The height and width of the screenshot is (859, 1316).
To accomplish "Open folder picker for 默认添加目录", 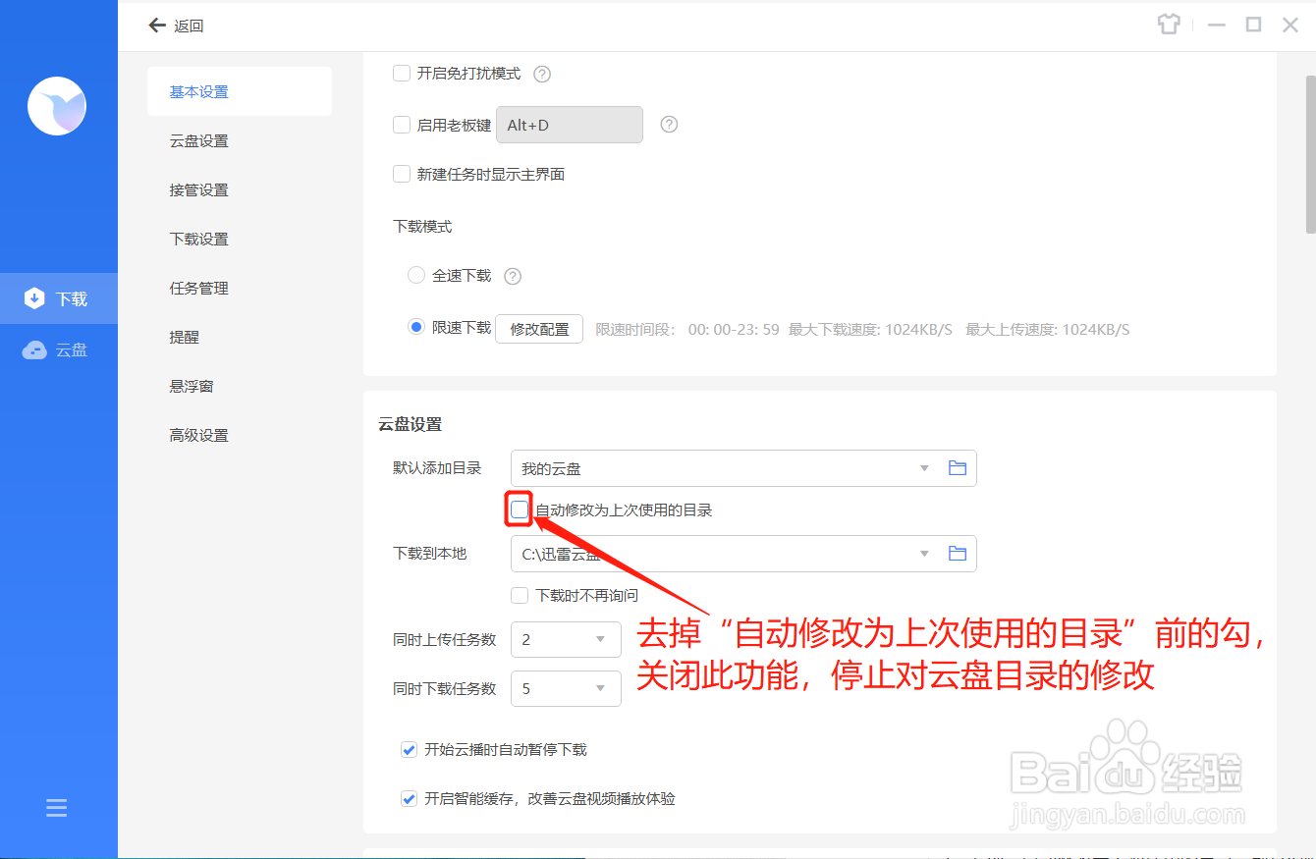I will coord(958,468).
